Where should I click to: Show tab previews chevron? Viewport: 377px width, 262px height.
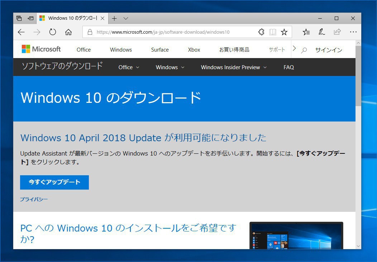(126, 18)
